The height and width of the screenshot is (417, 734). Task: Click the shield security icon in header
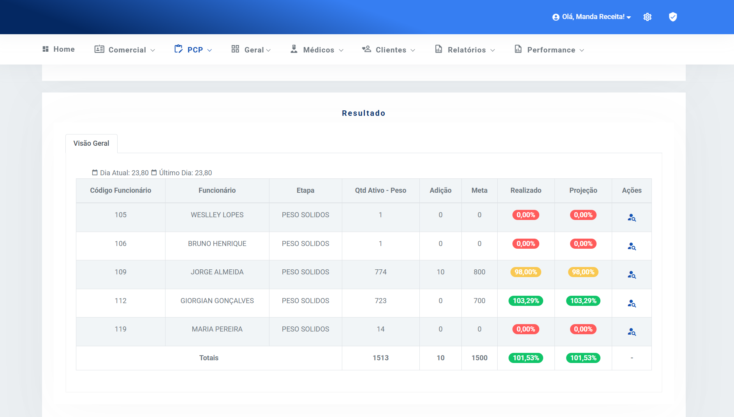[672, 17]
